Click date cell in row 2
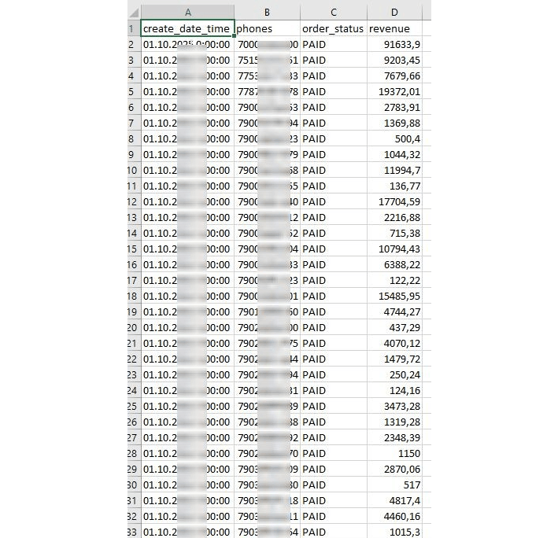Screen dimensions: 558x538 point(187,45)
